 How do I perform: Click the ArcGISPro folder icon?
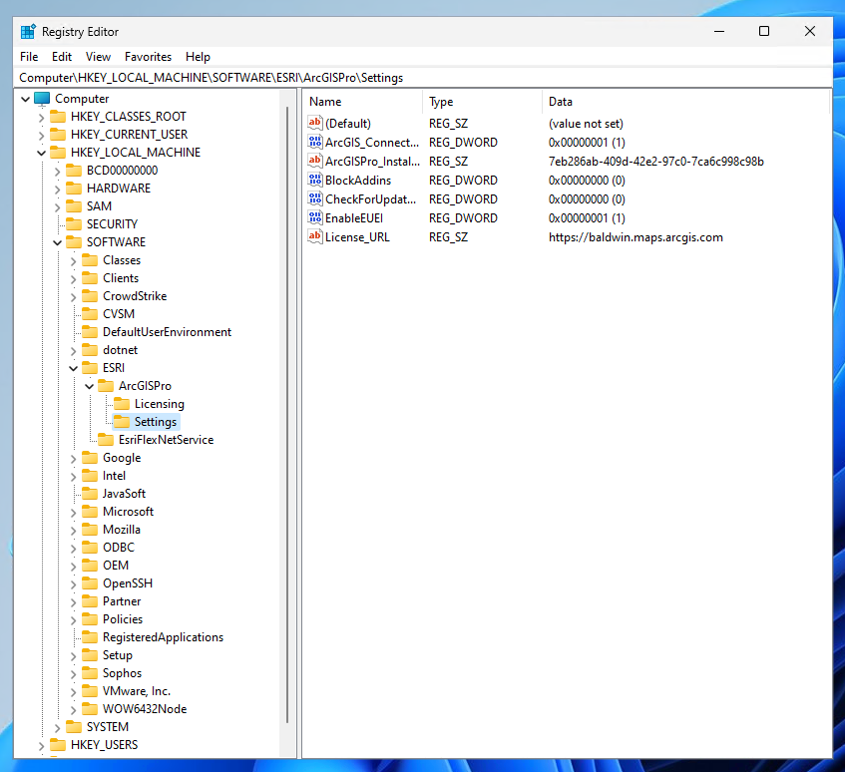tap(106, 386)
